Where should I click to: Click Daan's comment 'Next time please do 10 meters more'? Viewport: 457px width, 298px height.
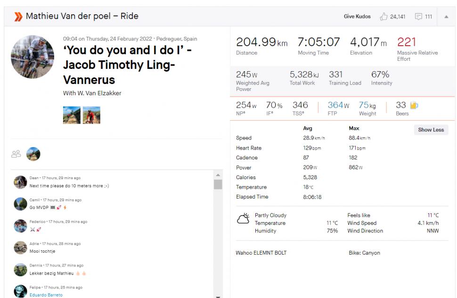[x=69, y=186]
